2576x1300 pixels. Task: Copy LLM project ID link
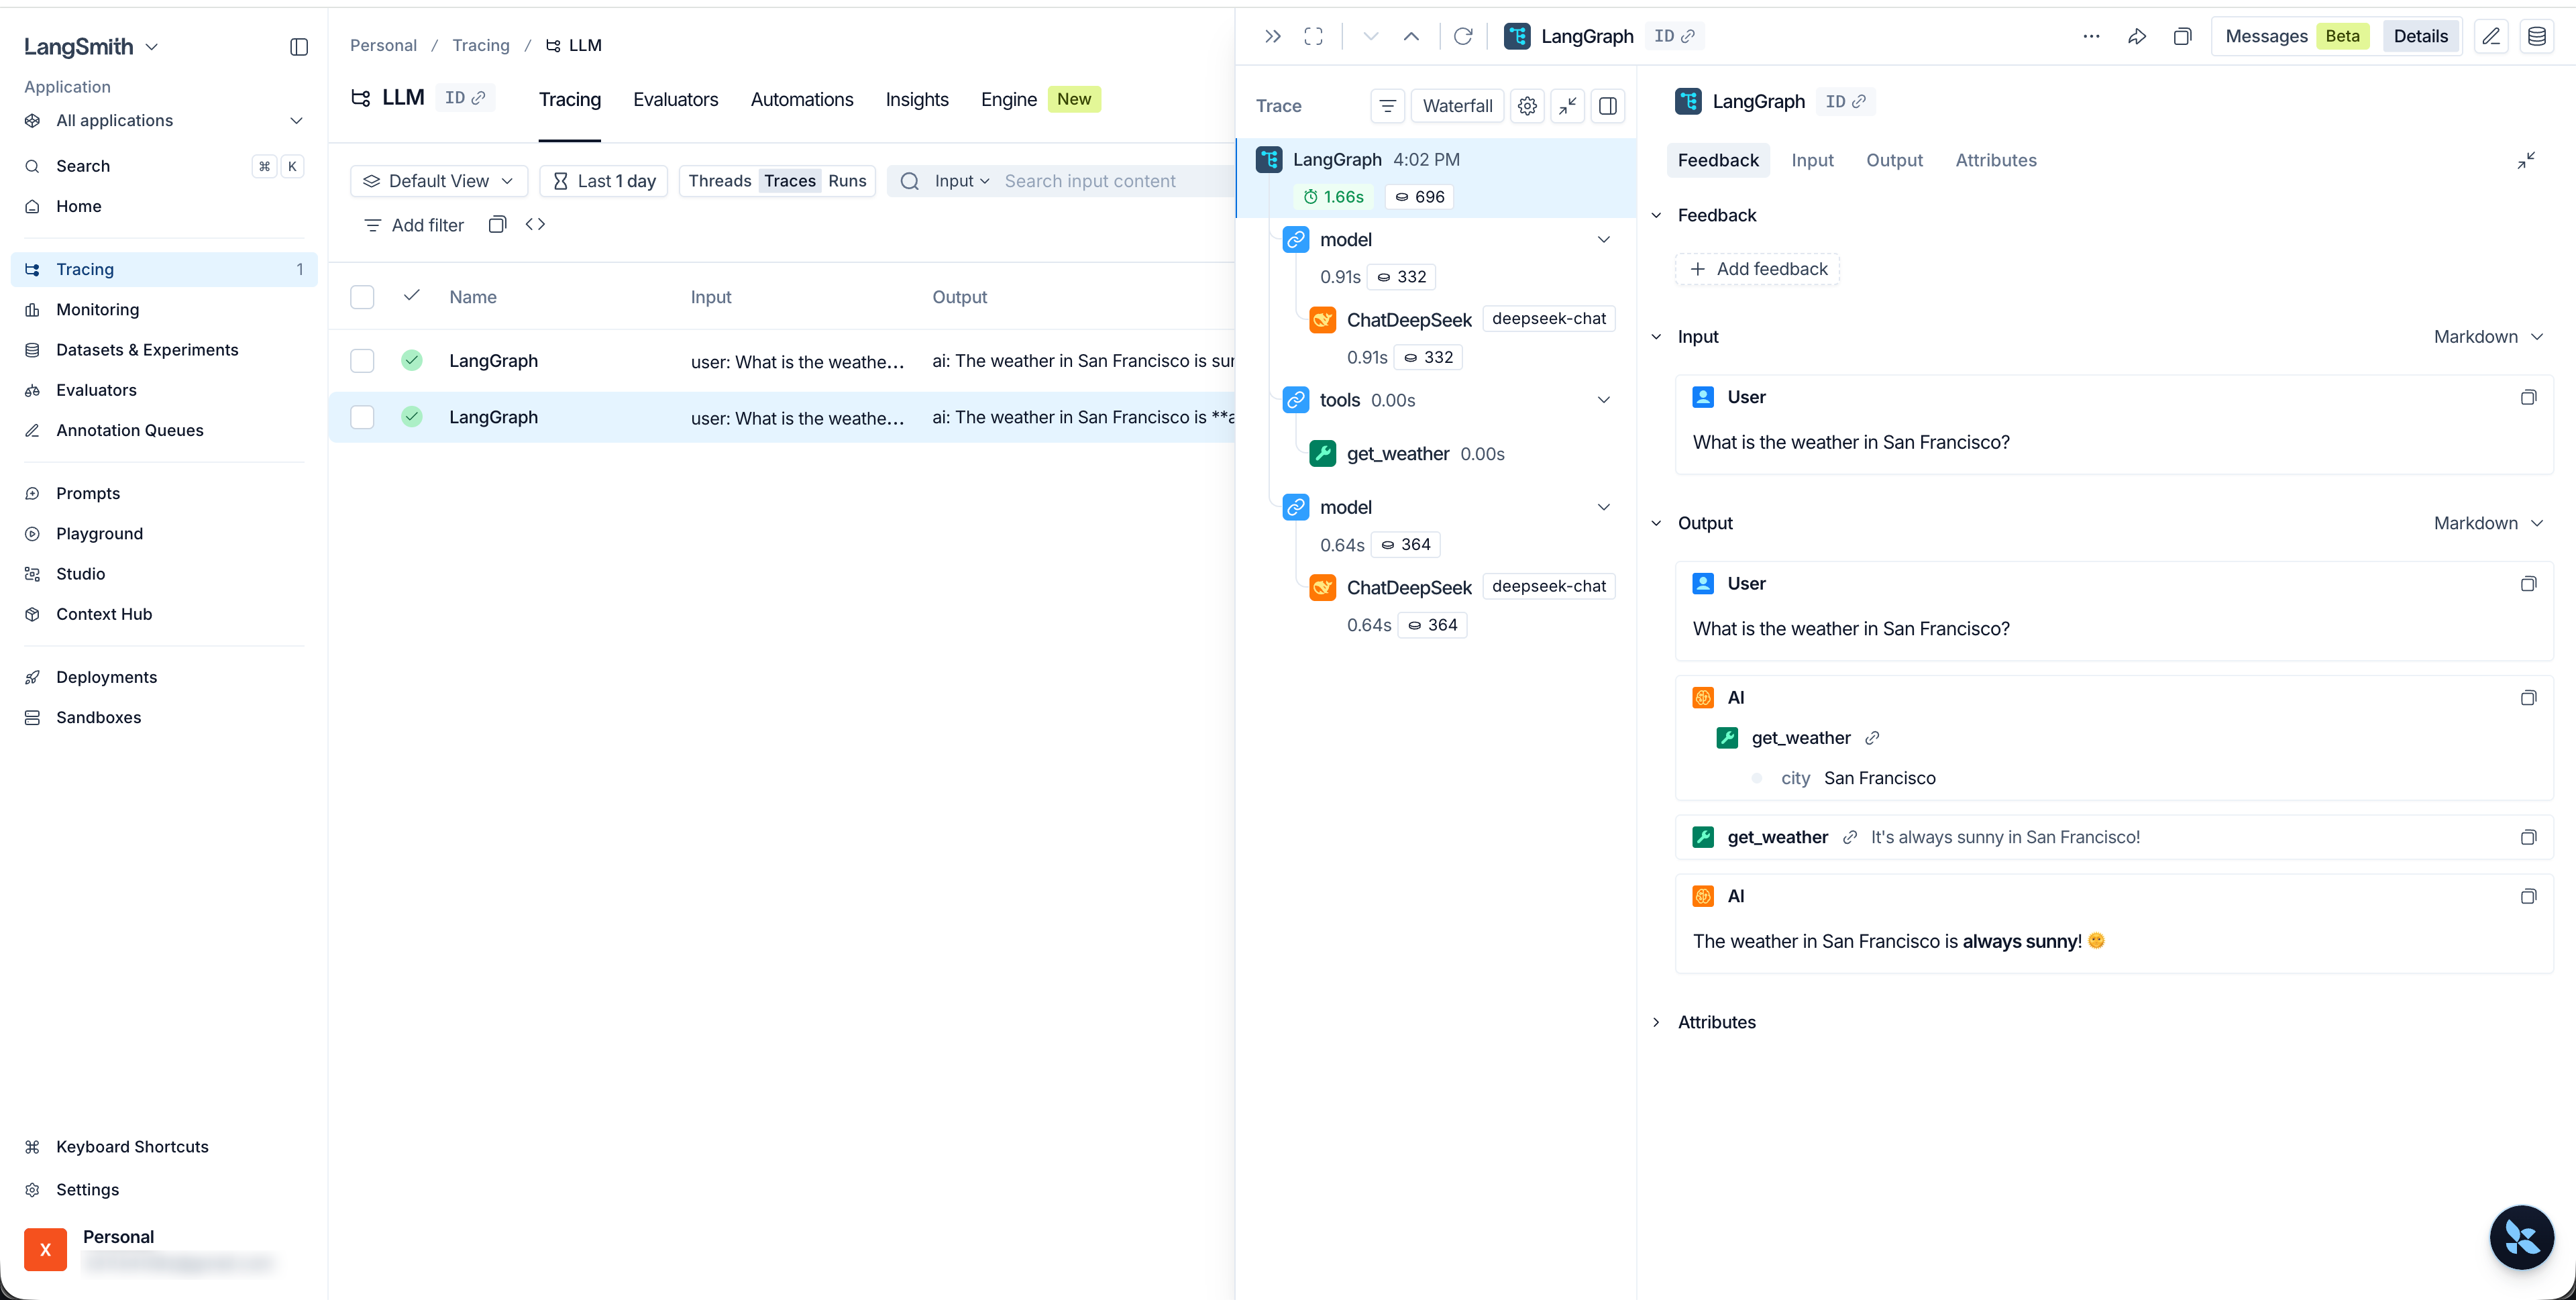click(x=465, y=98)
